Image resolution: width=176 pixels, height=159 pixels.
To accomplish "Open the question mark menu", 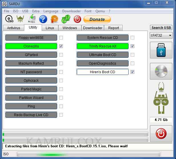I will click(x=109, y=11).
